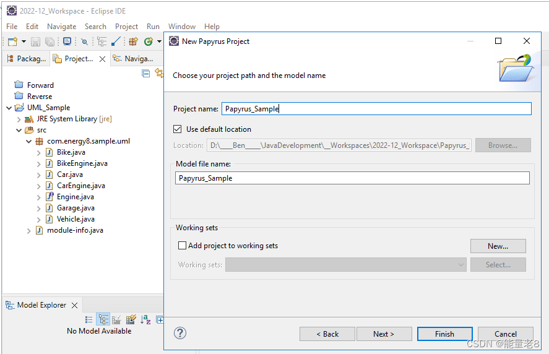This screenshot has height=354, width=549.
Task: Open the Working sets combo box
Action: click(346, 265)
